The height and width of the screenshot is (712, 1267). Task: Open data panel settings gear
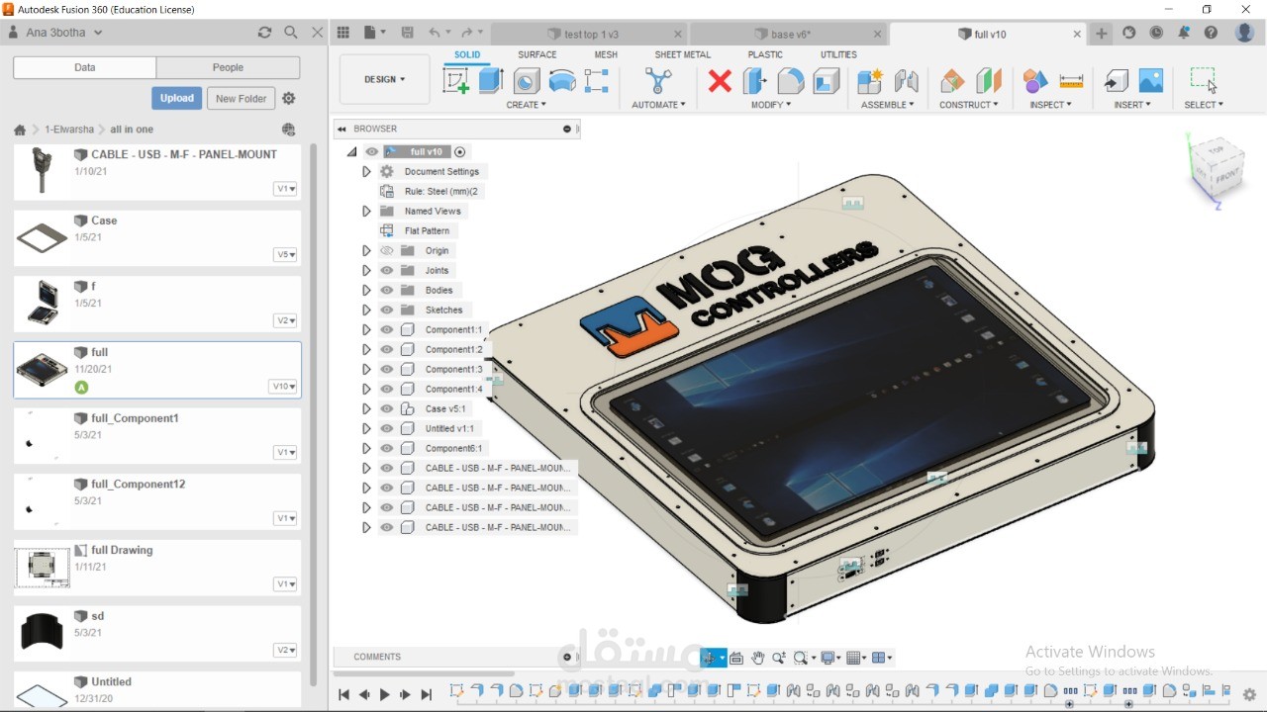289,99
